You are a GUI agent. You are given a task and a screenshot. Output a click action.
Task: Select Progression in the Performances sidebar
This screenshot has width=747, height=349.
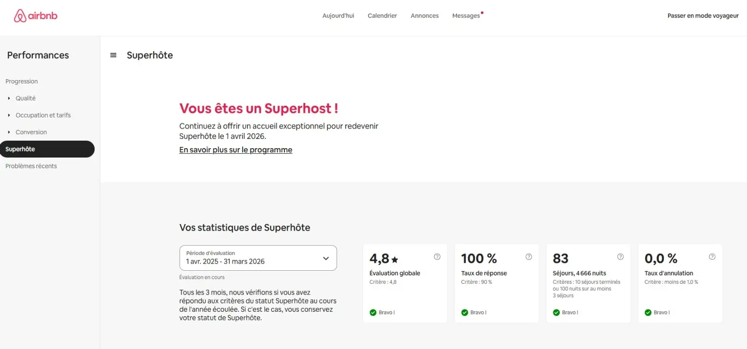(x=21, y=81)
